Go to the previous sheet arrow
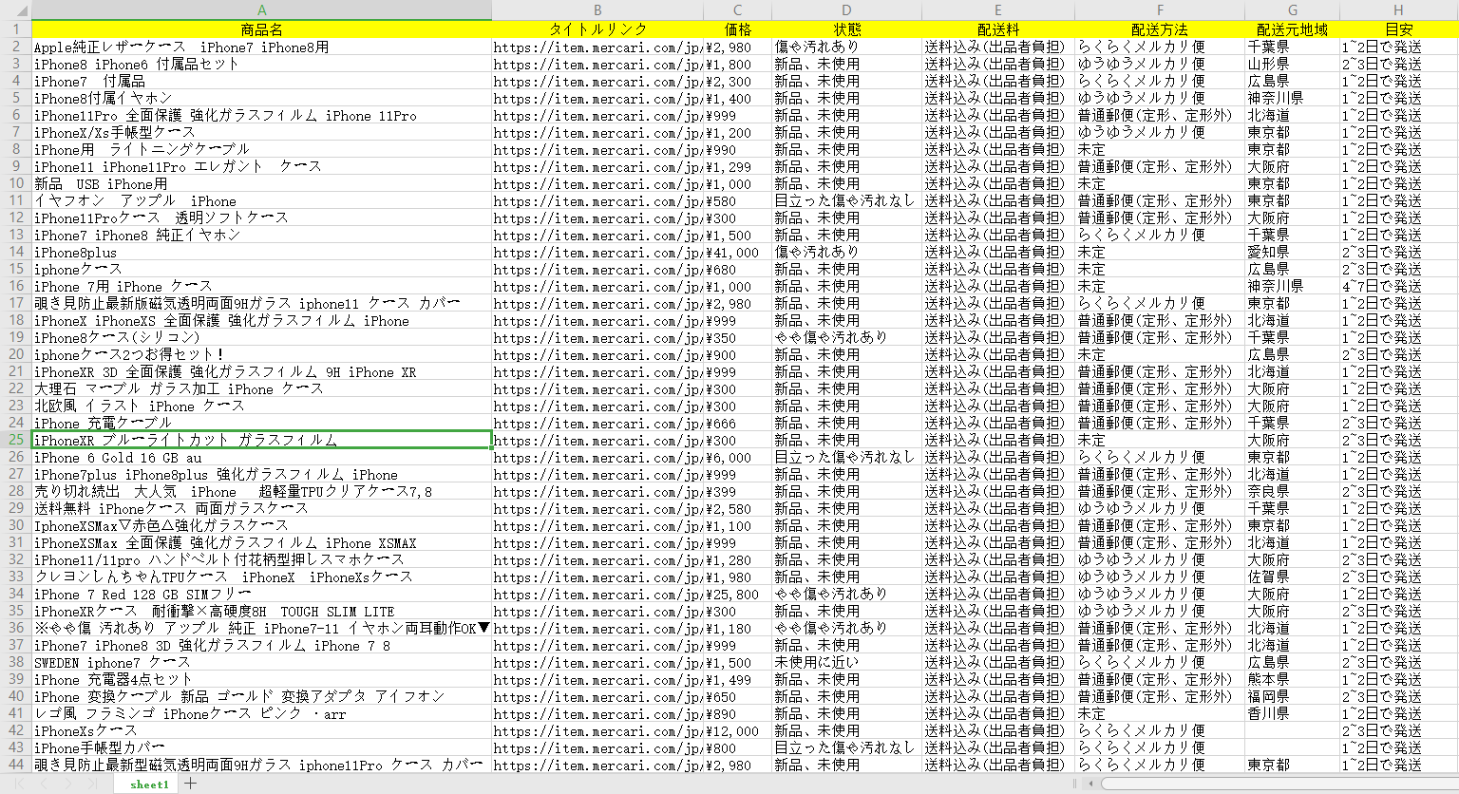This screenshot has height=794, width=1459. pyautogui.click(x=45, y=784)
